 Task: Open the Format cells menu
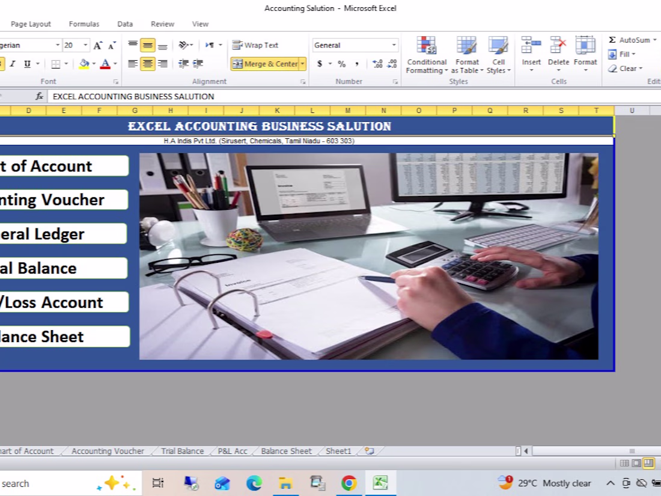coord(585,54)
